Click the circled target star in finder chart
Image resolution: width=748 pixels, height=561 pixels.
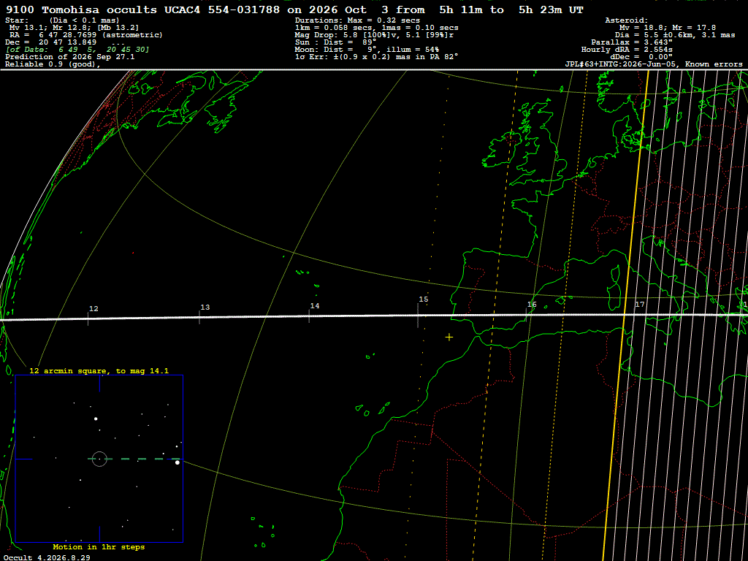(99, 459)
